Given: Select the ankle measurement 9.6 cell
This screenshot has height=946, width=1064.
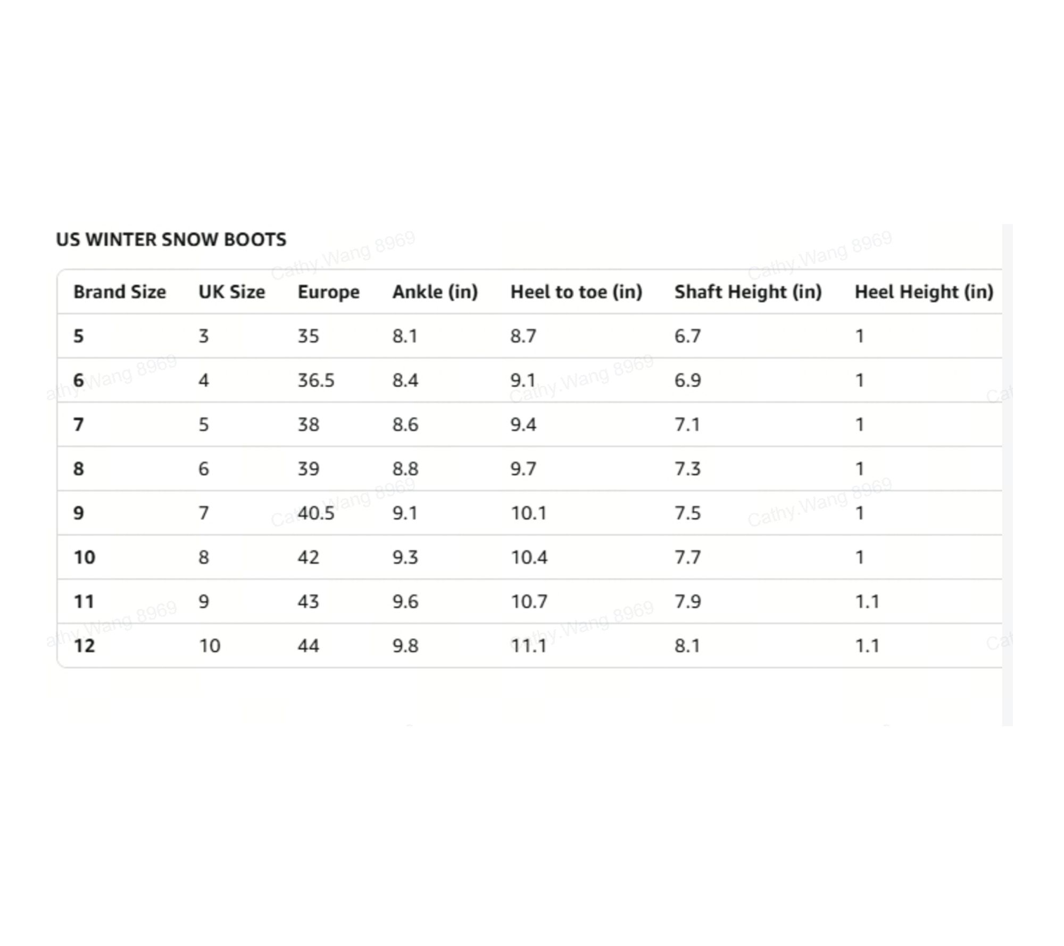Looking at the screenshot, I should pos(405,602).
